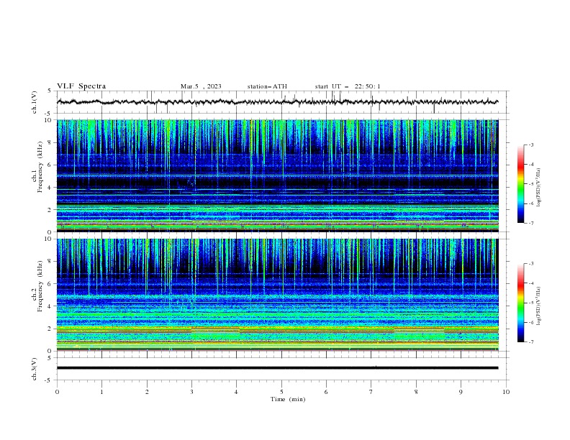
Task: Click the ch.2 spectrogram panel
Action: pyautogui.click(x=278, y=295)
